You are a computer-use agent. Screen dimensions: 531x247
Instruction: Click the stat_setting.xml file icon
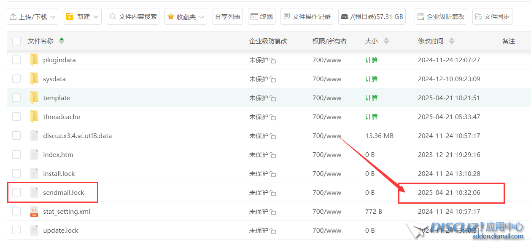[34, 212]
